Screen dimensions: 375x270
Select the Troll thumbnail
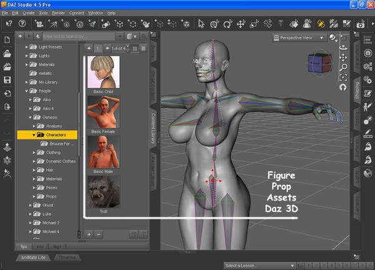[x=103, y=192]
